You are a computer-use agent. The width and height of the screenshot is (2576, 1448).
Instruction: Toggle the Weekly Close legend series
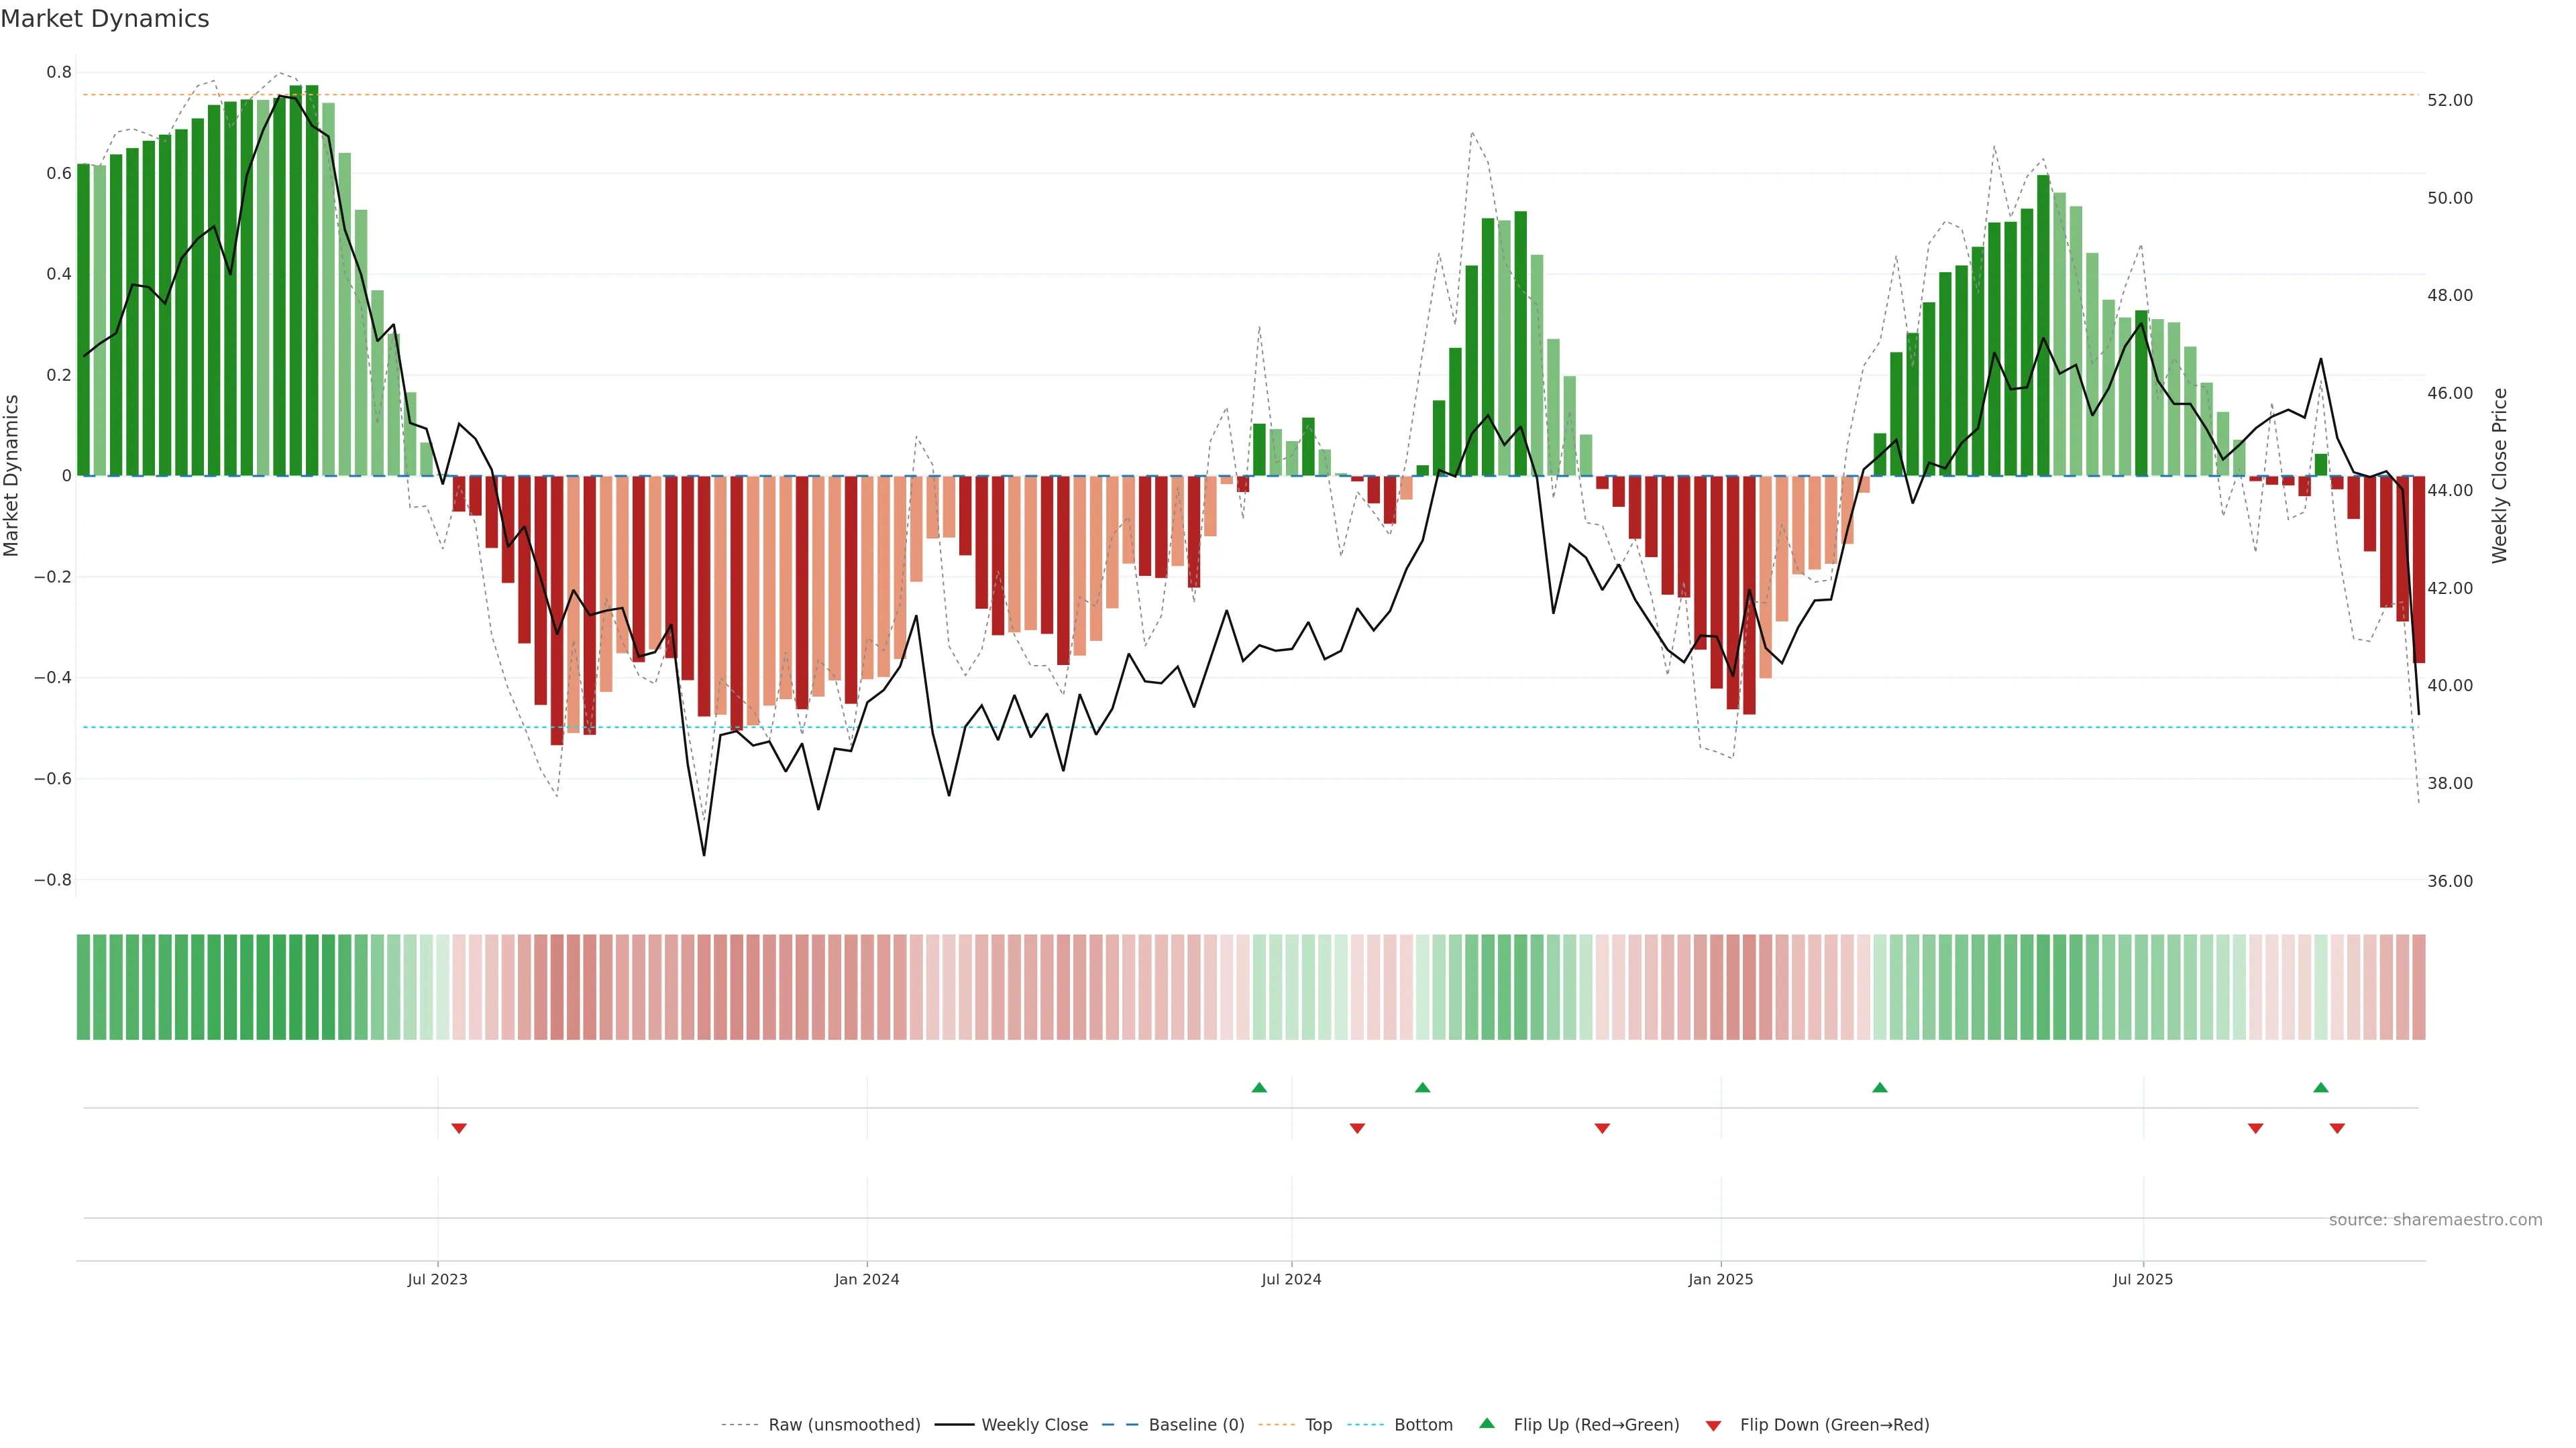[1034, 1425]
